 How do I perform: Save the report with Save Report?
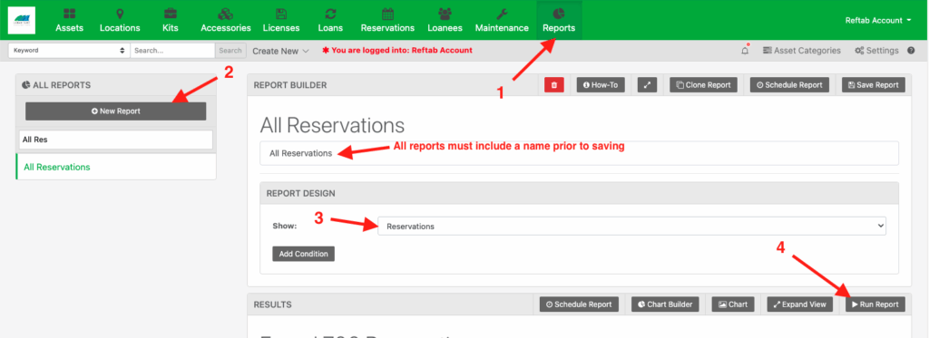[x=874, y=85]
